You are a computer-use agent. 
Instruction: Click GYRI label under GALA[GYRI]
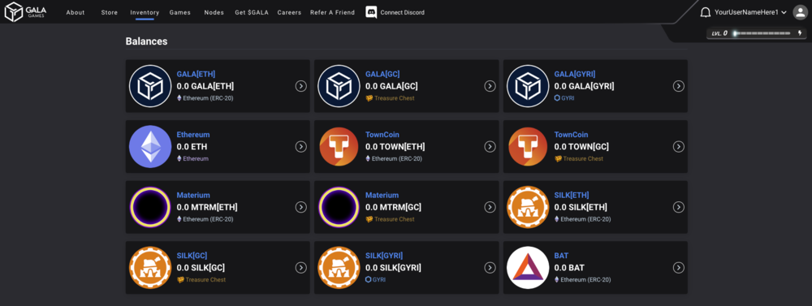click(x=564, y=98)
